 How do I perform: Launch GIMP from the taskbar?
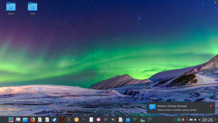pyautogui.click(x=113, y=120)
